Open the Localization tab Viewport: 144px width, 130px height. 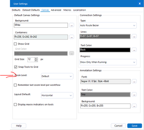[x=80, y=10]
